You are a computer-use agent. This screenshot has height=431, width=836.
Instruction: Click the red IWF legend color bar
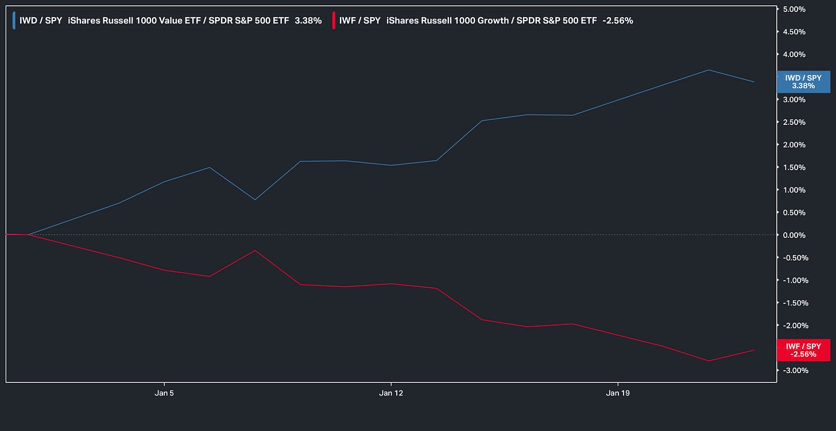334,21
